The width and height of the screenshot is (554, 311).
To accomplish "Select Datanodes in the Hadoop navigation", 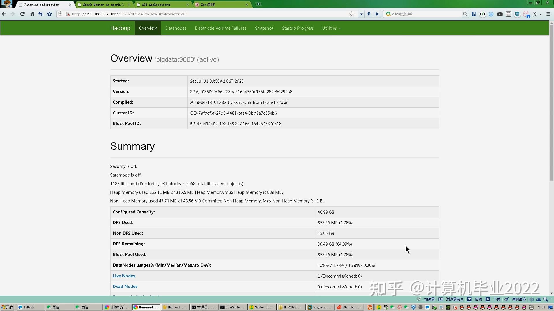I will coord(176,28).
